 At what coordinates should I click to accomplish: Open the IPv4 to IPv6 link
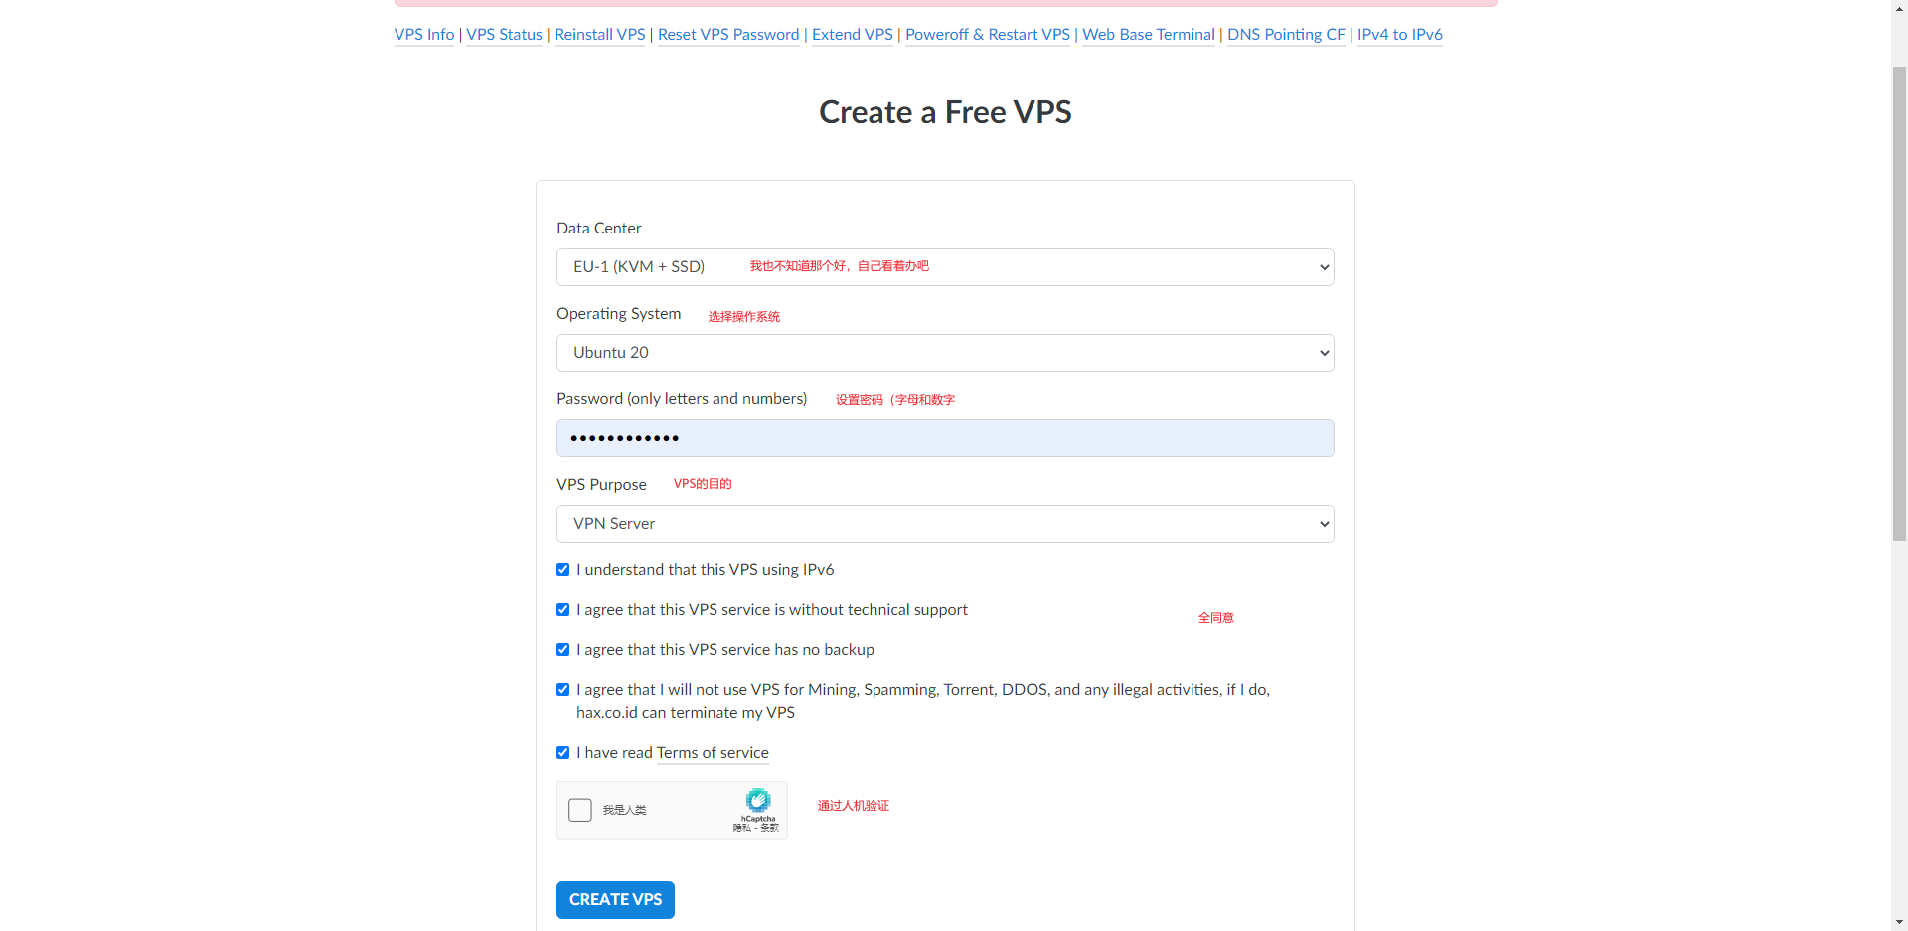pos(1400,34)
